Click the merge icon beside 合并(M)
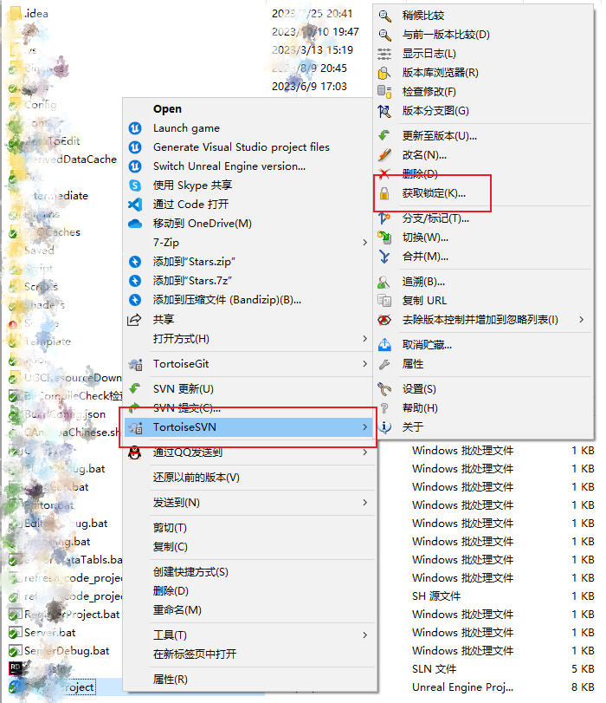 coord(385,257)
